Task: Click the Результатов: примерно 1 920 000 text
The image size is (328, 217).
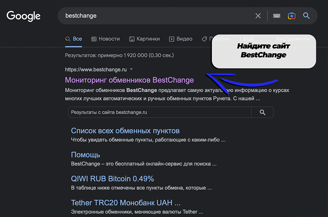Action: (119, 55)
